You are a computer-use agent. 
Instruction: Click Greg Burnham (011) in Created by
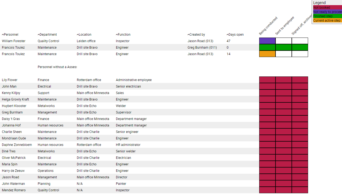tap(202, 48)
